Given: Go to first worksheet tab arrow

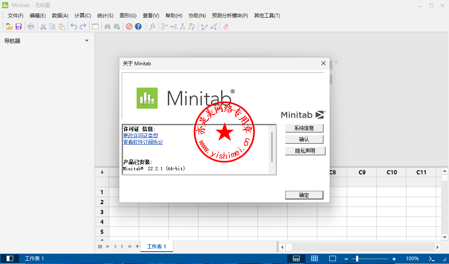Looking at the screenshot, I should pos(107,247).
